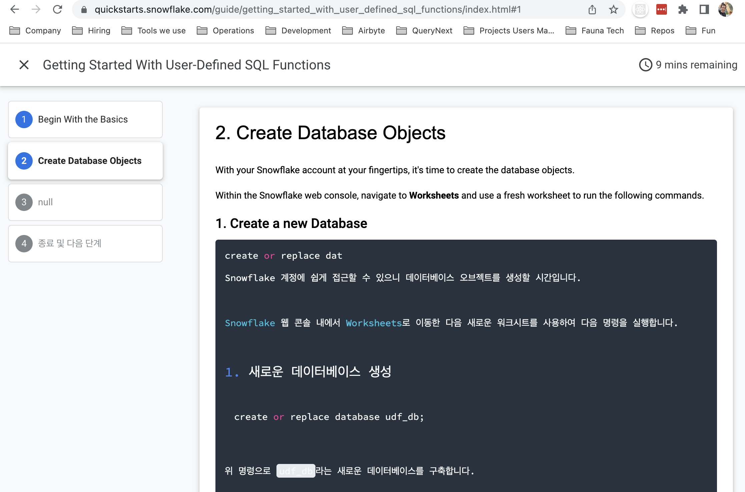This screenshot has height=492, width=745.
Task: Open the LastPass extension icon
Action: [661, 9]
